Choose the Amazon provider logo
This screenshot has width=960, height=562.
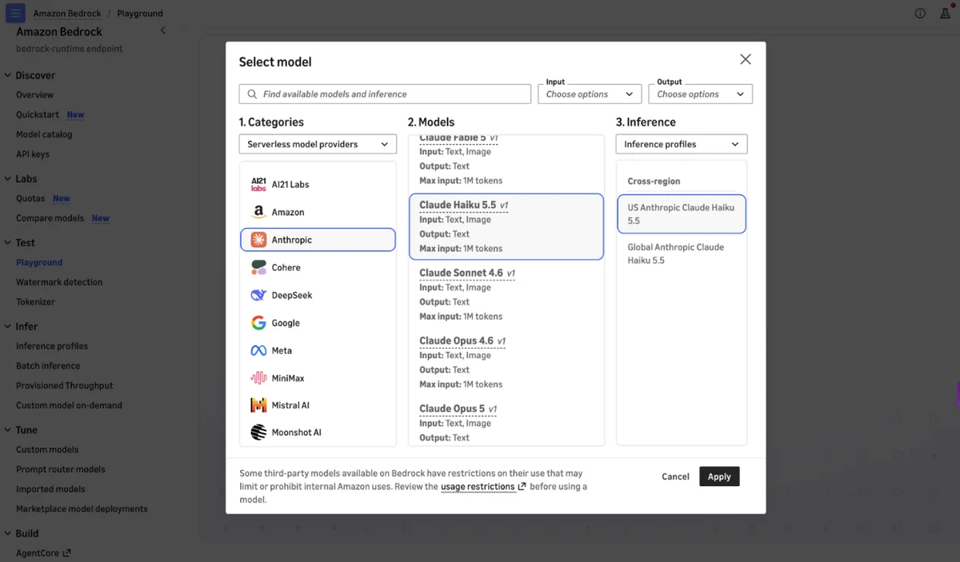(x=258, y=212)
